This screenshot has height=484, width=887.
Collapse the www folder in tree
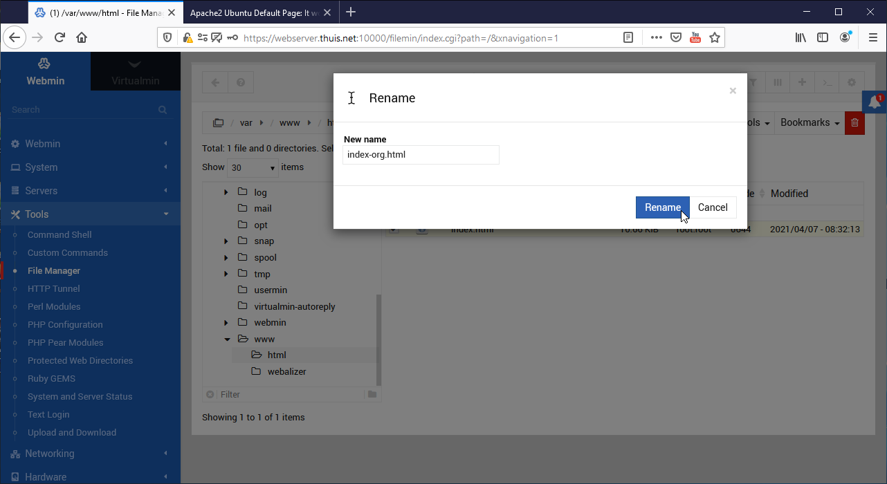click(x=226, y=339)
